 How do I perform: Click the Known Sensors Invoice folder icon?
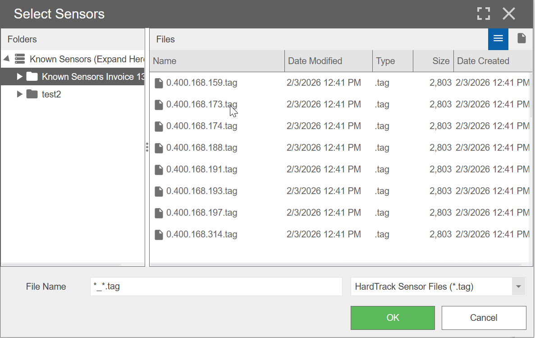32,76
